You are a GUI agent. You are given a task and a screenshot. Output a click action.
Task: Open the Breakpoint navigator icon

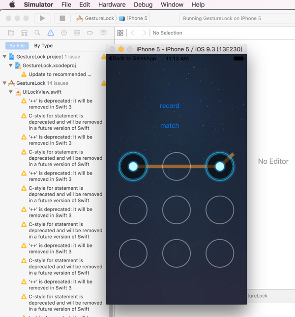point(90,33)
